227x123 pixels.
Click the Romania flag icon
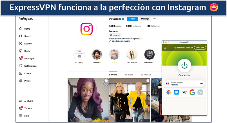point(168,84)
